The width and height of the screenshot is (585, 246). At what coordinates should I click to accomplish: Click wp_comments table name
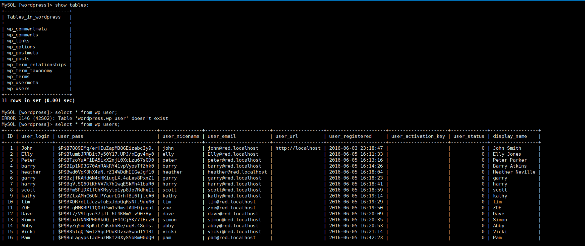[23, 35]
